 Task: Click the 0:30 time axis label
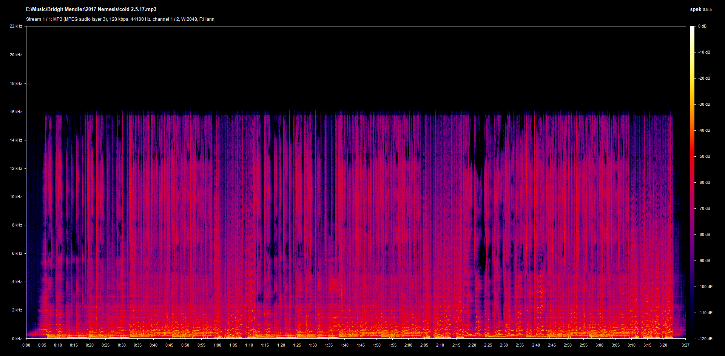point(122,345)
